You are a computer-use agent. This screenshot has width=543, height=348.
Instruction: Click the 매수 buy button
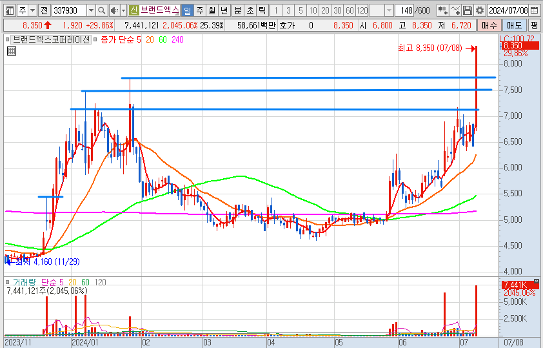click(x=489, y=25)
